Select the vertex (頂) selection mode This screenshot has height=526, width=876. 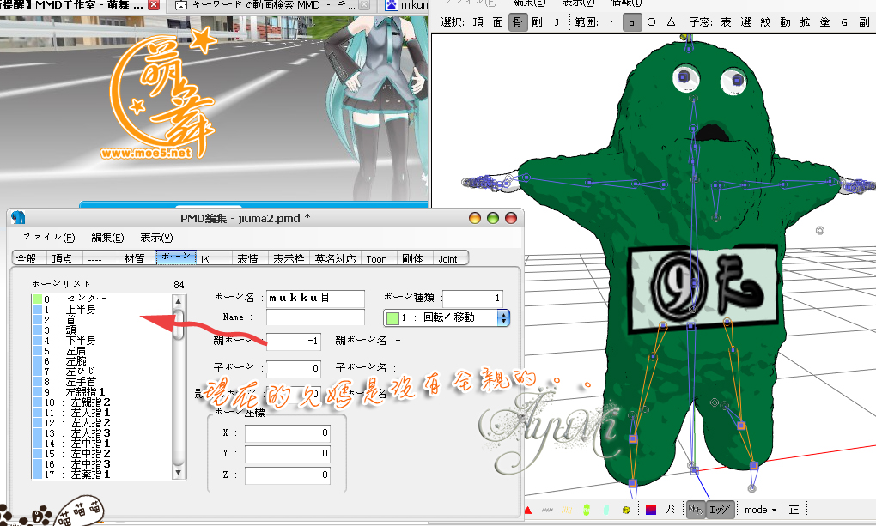click(478, 22)
